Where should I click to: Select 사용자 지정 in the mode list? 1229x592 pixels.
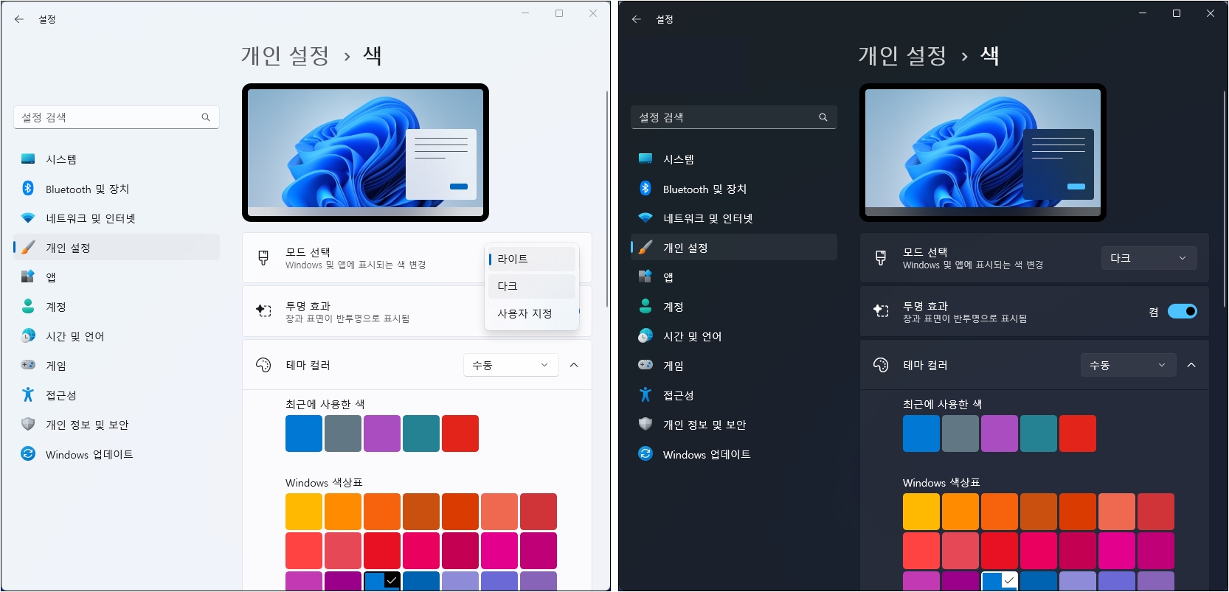click(x=531, y=313)
